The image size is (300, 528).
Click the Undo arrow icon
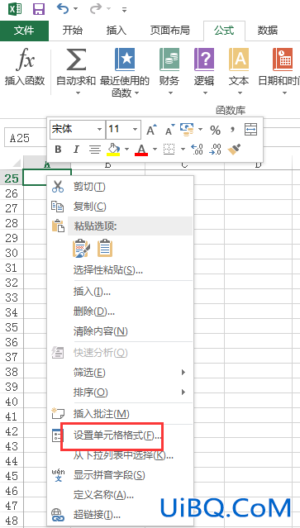click(x=64, y=9)
